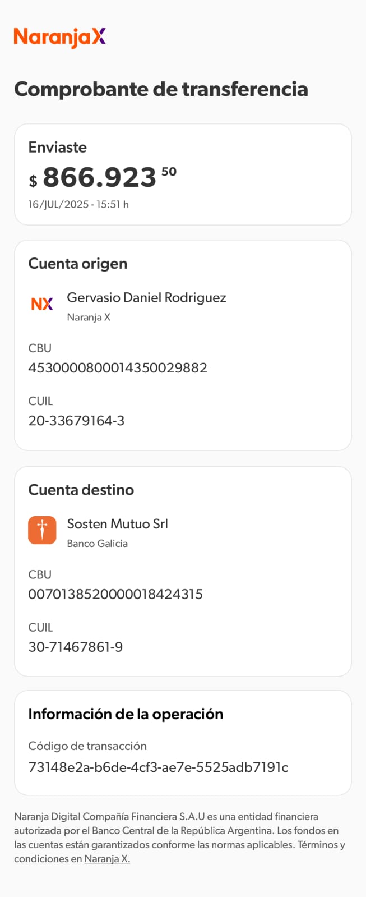Screen dimensions: 366x897
Task: Click the transfer date 16/JUL/2025
Action: point(78,205)
